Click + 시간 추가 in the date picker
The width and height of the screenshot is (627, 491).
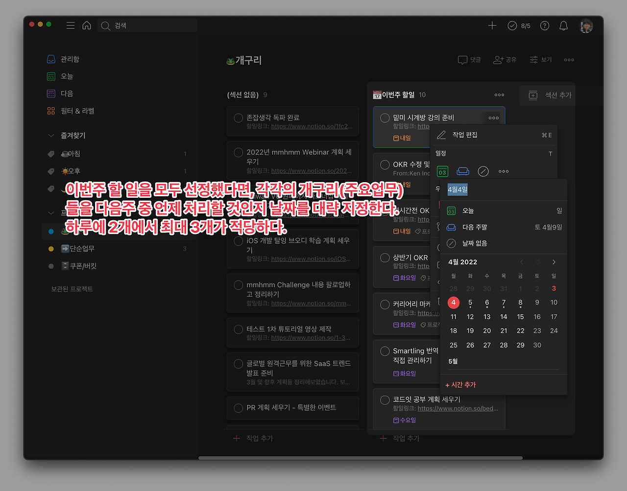pyautogui.click(x=460, y=385)
